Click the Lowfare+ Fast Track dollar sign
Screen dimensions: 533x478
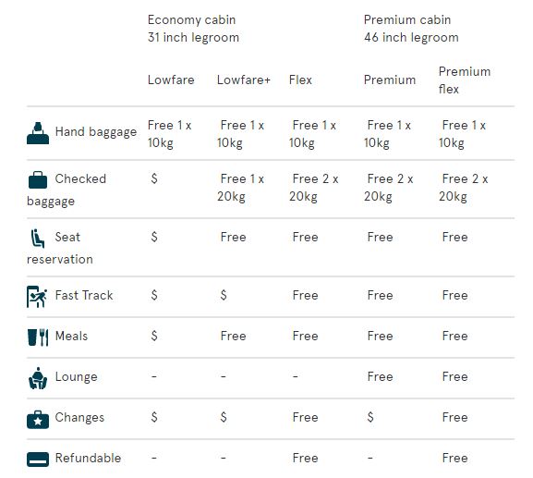coord(224,295)
